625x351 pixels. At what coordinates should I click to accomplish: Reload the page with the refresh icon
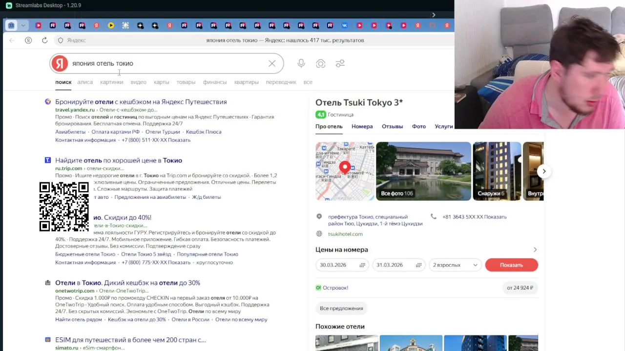44,40
